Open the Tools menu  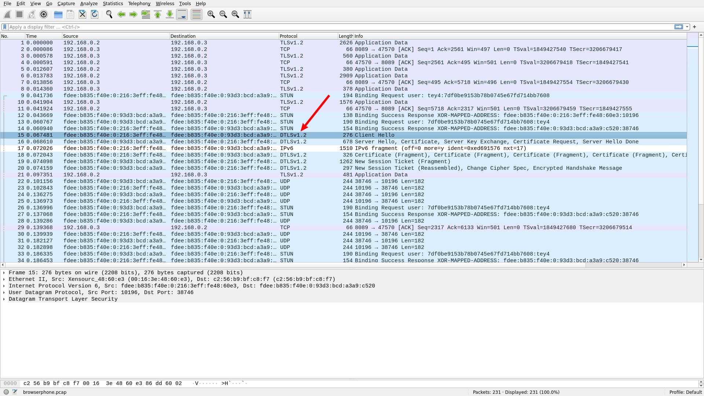tap(185, 3)
